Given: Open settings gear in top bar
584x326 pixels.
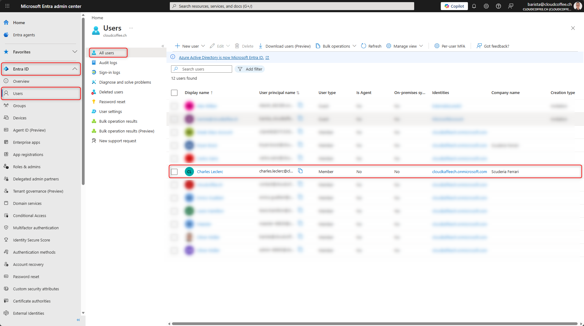Looking at the screenshot, I should (486, 6).
